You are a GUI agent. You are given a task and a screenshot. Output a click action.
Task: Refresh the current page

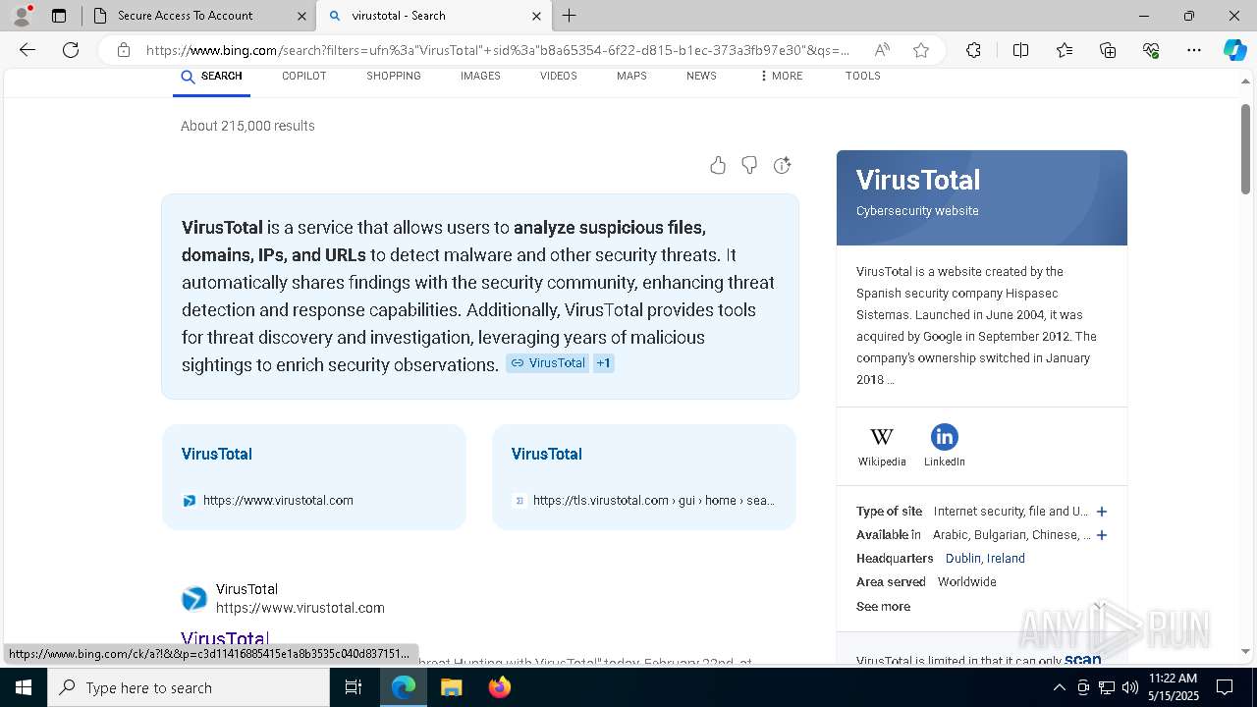[x=71, y=50]
